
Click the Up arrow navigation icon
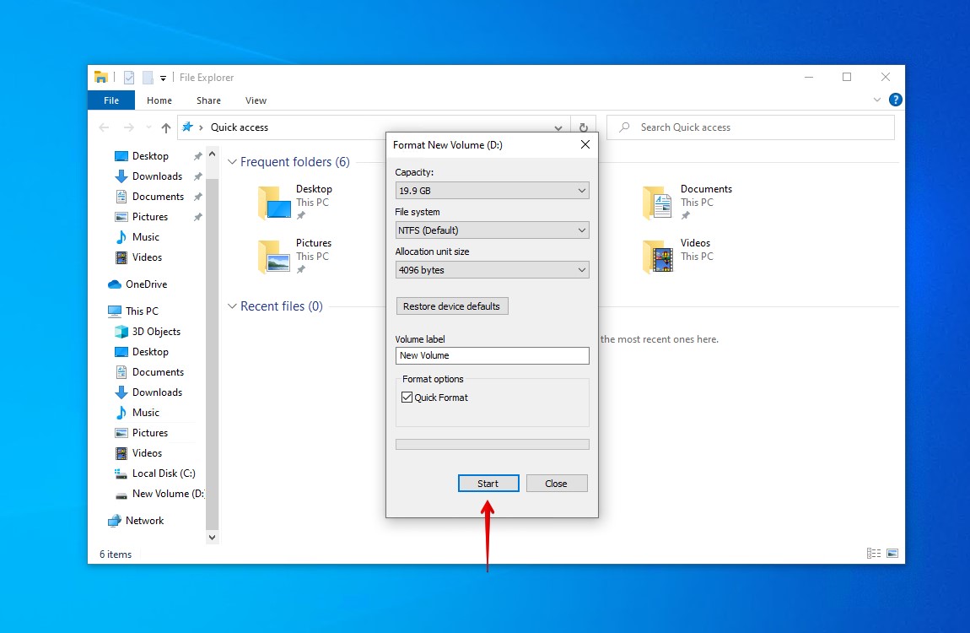165,127
